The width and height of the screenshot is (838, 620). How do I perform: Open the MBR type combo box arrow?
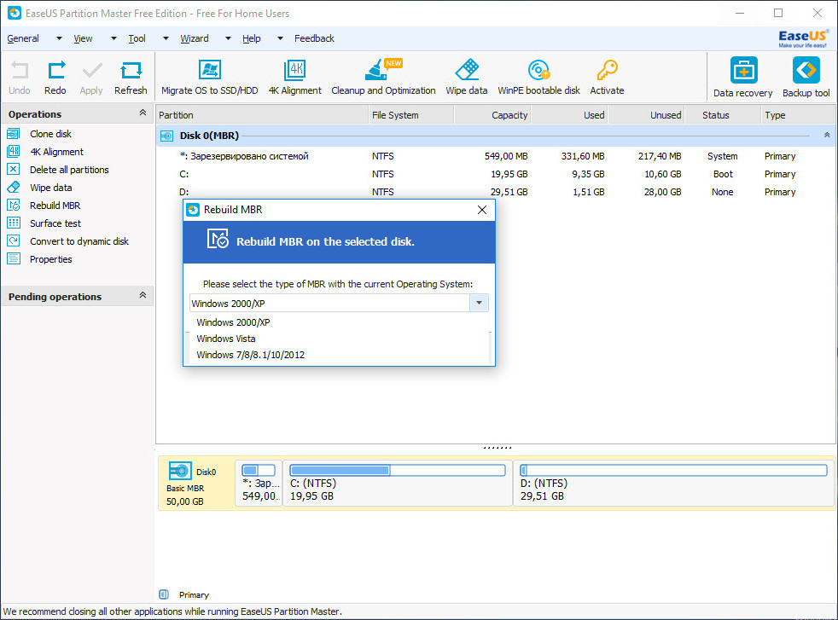479,303
